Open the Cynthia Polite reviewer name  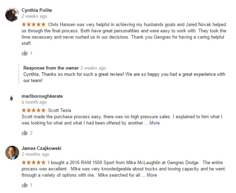point(37,10)
